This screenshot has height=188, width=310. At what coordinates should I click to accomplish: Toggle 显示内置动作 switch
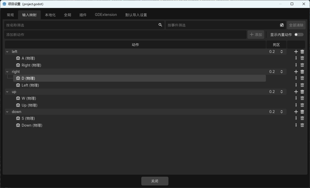pos(299,35)
